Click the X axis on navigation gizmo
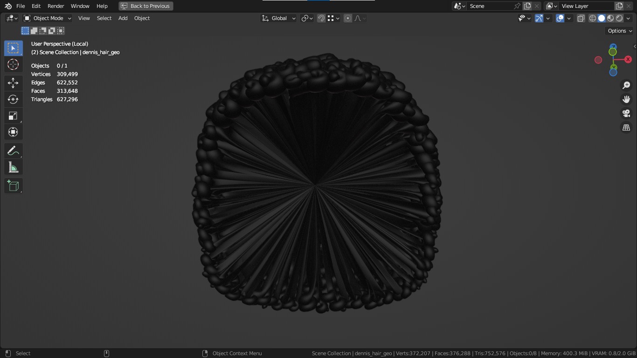The image size is (637, 358). (628, 59)
